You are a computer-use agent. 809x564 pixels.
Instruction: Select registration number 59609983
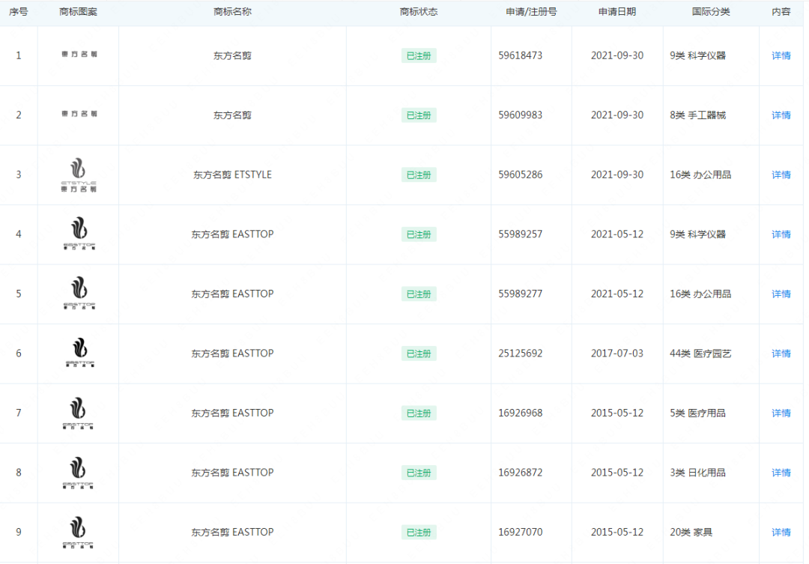(520, 115)
